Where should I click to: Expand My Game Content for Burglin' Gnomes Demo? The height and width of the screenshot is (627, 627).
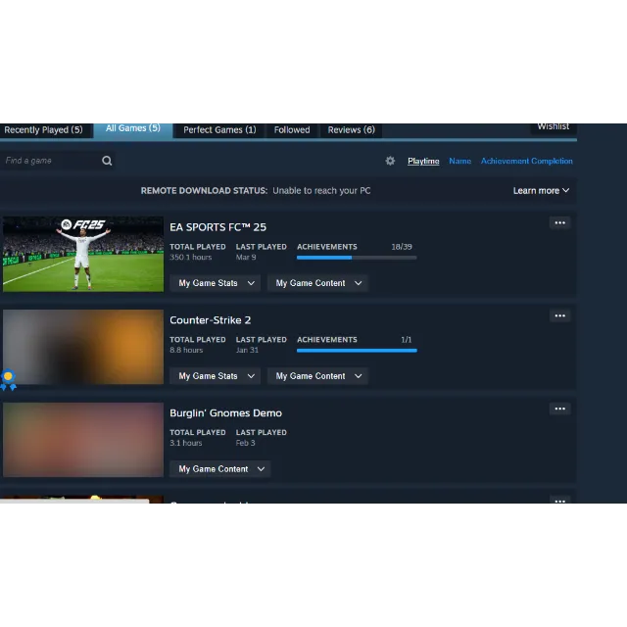[220, 468]
